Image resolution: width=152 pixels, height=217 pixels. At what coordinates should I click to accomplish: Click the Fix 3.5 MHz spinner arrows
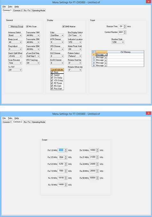[66, 157]
